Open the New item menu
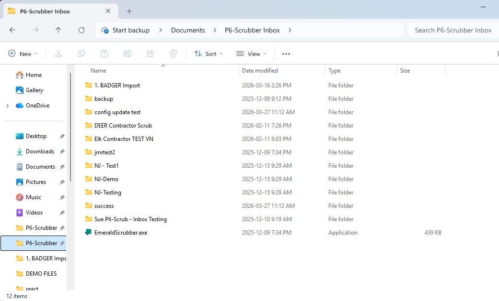The image size is (499, 301). click(x=23, y=54)
